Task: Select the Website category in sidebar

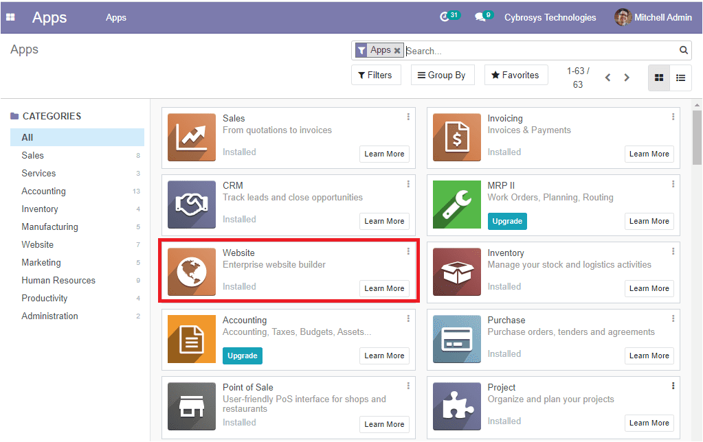Action: coord(77,245)
